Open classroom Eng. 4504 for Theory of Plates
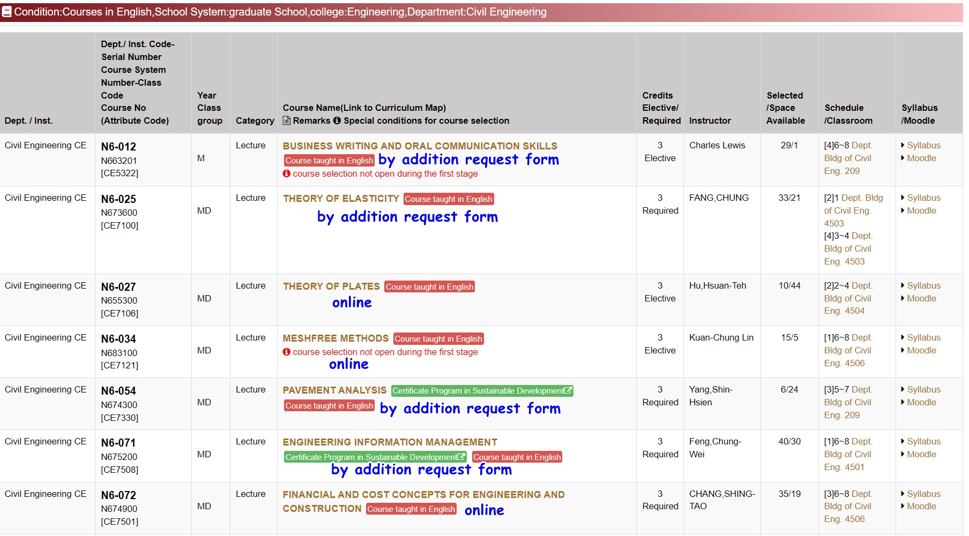The image size is (969, 536). pos(848,298)
